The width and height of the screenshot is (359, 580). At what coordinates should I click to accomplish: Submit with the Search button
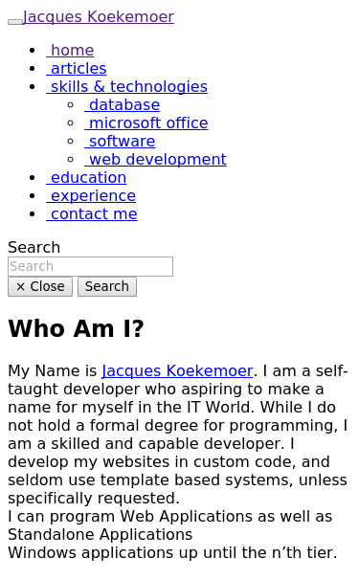click(107, 287)
